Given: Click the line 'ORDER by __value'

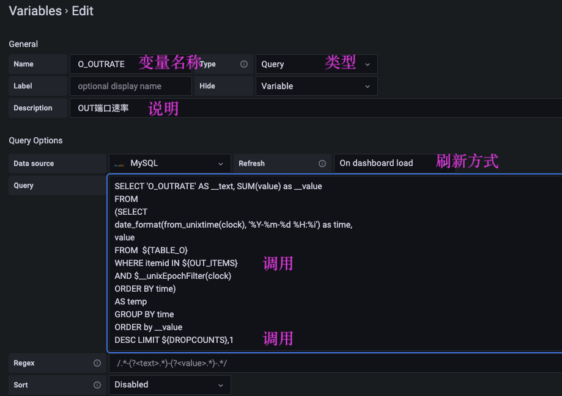Looking at the screenshot, I should 149,327.
